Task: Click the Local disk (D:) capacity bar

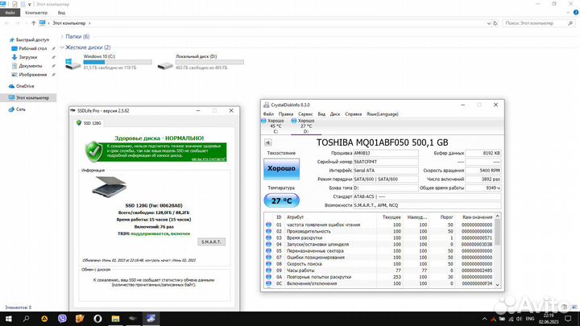Action: coord(209,62)
